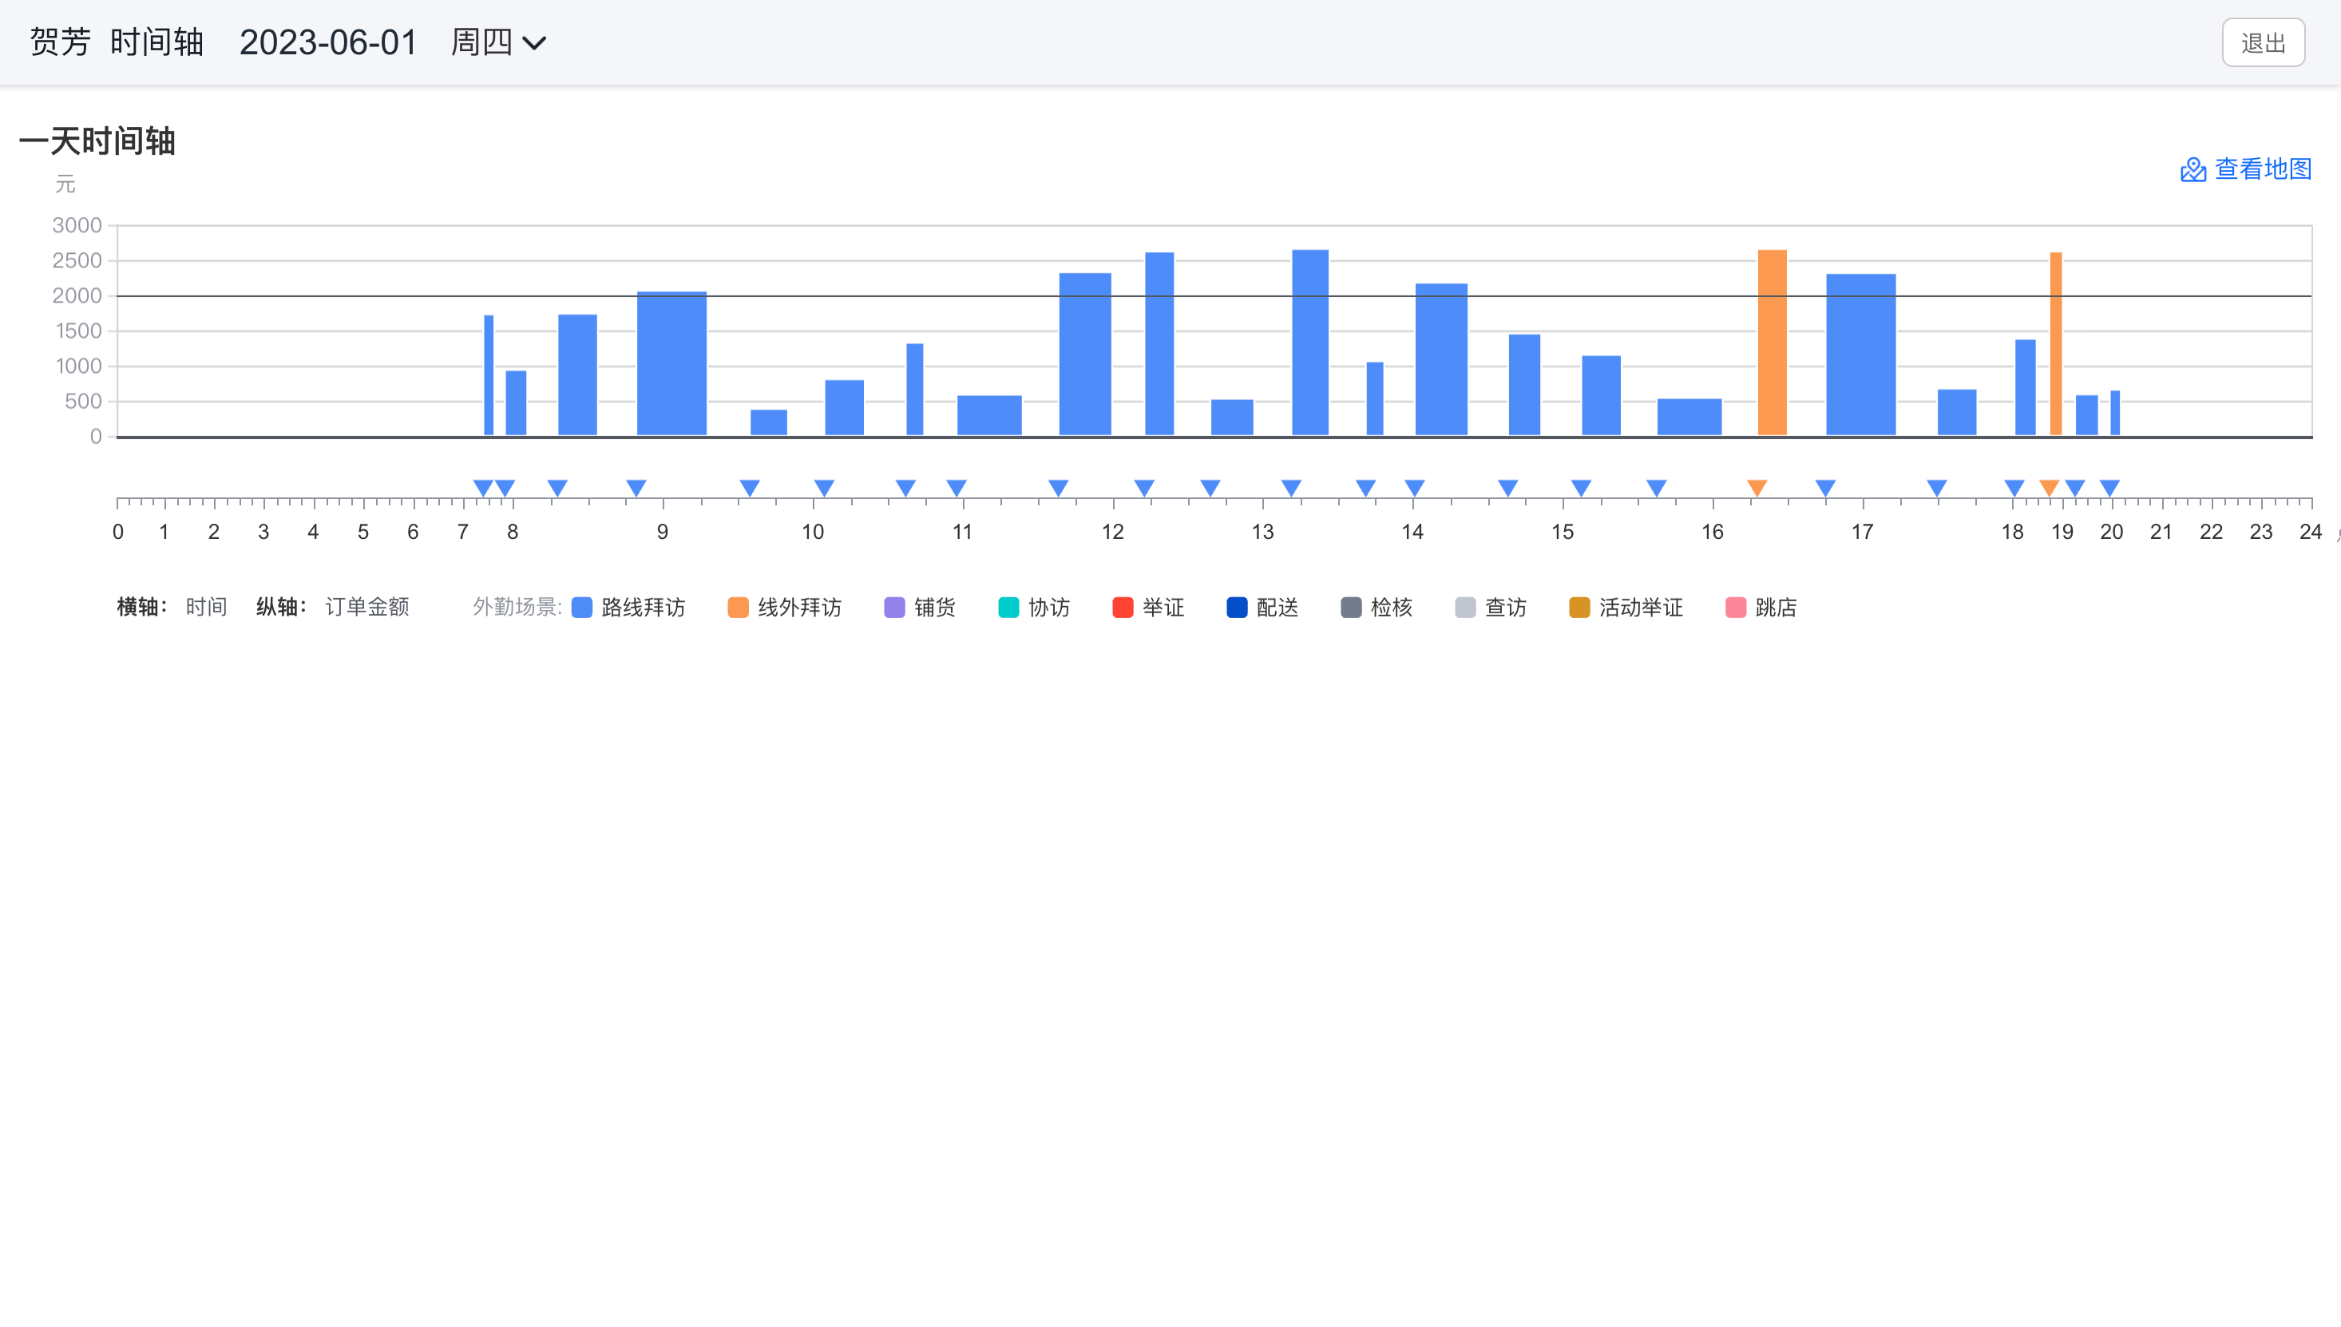Click the blue triangle marker just after 12

pyautogui.click(x=1144, y=488)
